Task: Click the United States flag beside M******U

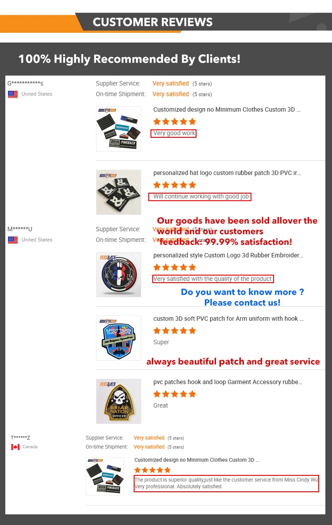Action: 13,240
